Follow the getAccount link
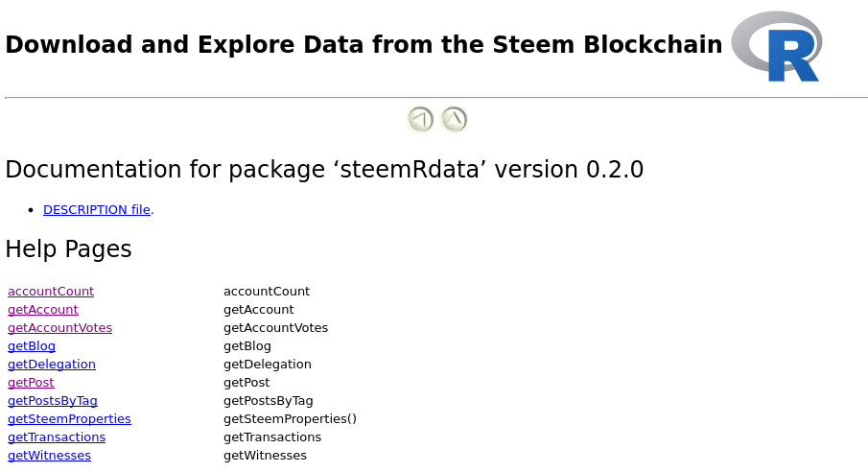 (x=43, y=310)
